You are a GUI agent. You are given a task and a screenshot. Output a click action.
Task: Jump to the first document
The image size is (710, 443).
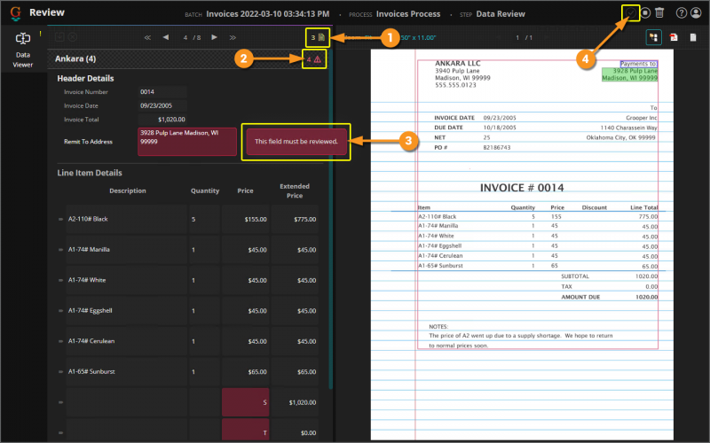pyautogui.click(x=147, y=37)
